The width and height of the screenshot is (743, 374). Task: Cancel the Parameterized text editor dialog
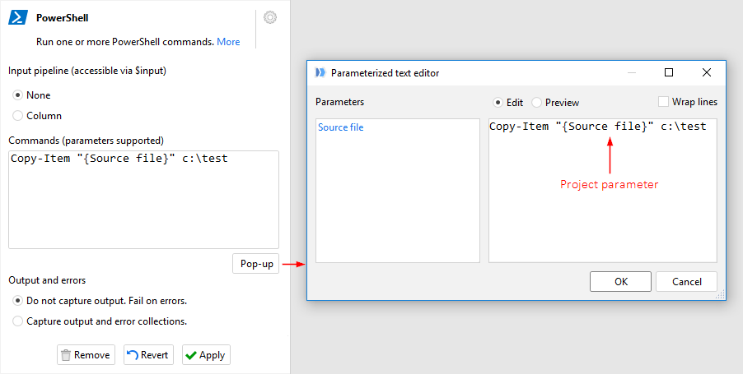tap(687, 281)
